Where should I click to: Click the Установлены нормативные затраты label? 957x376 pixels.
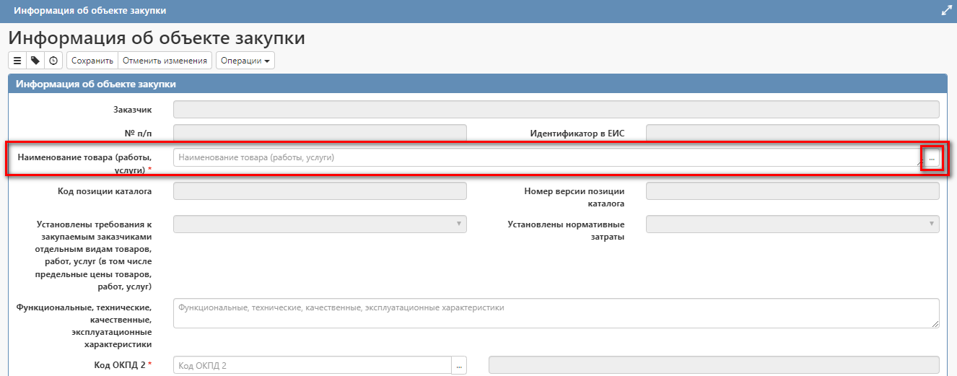[567, 230]
